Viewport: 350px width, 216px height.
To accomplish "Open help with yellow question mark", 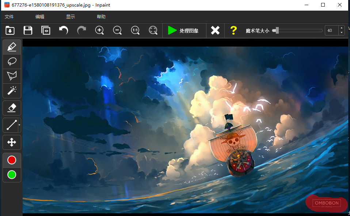I will pos(233,30).
